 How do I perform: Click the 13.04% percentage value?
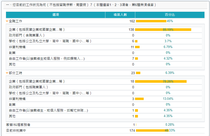pyautogui.click(x=169, y=99)
